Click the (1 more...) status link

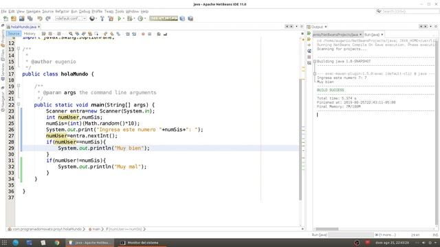[x=388, y=235]
